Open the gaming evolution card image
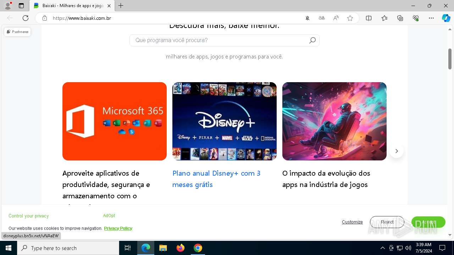 point(334,121)
